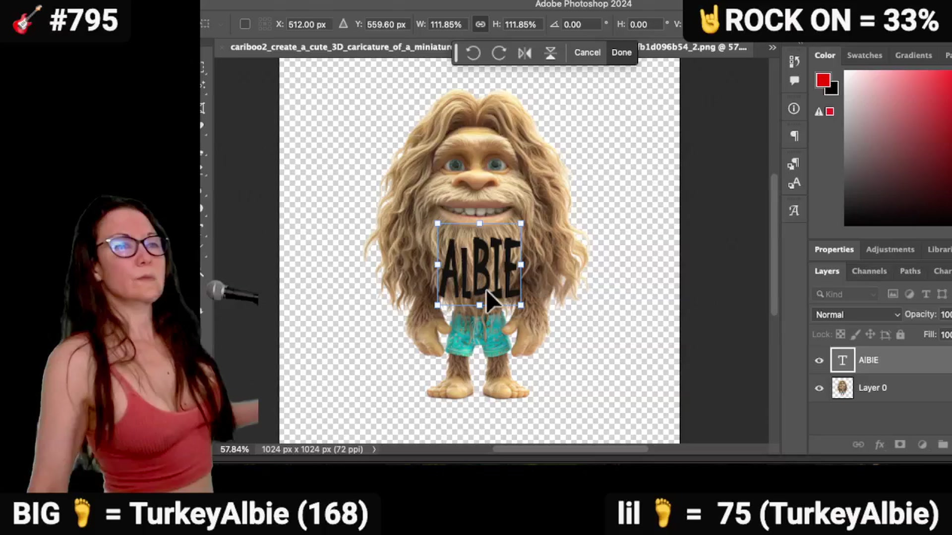Image resolution: width=952 pixels, height=535 pixels.
Task: Filter layers by pixel layers
Action: pyautogui.click(x=892, y=294)
